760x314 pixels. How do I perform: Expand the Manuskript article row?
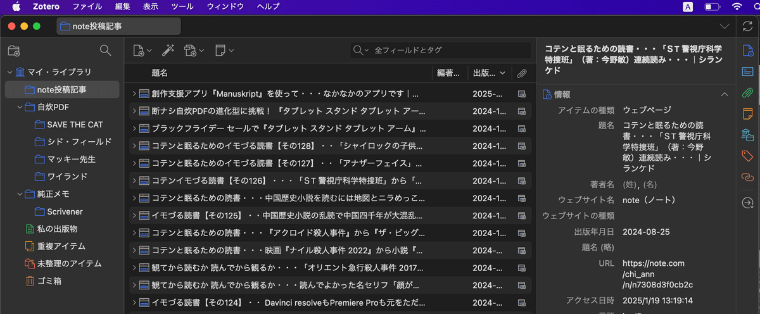tap(134, 94)
